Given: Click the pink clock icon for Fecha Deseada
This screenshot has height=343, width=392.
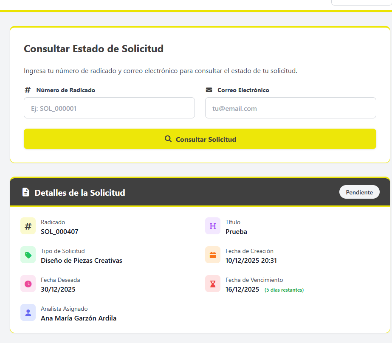Looking at the screenshot, I should click(28, 284).
